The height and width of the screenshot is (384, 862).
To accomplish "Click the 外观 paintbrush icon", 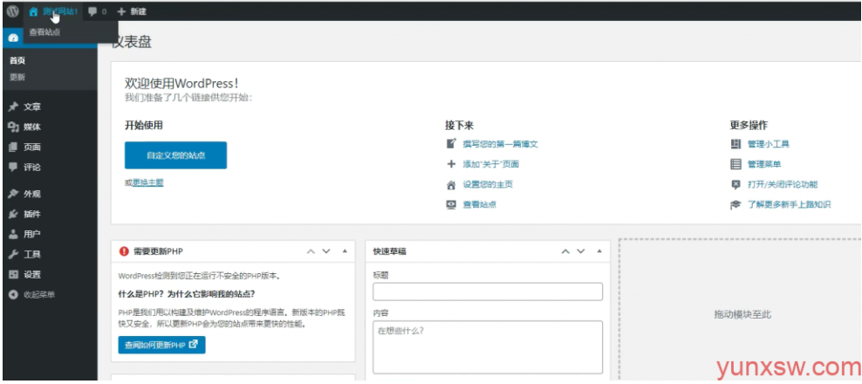I will pyautogui.click(x=14, y=195).
